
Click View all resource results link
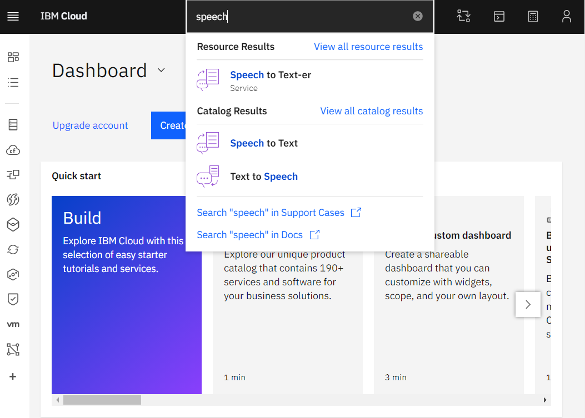click(x=368, y=47)
